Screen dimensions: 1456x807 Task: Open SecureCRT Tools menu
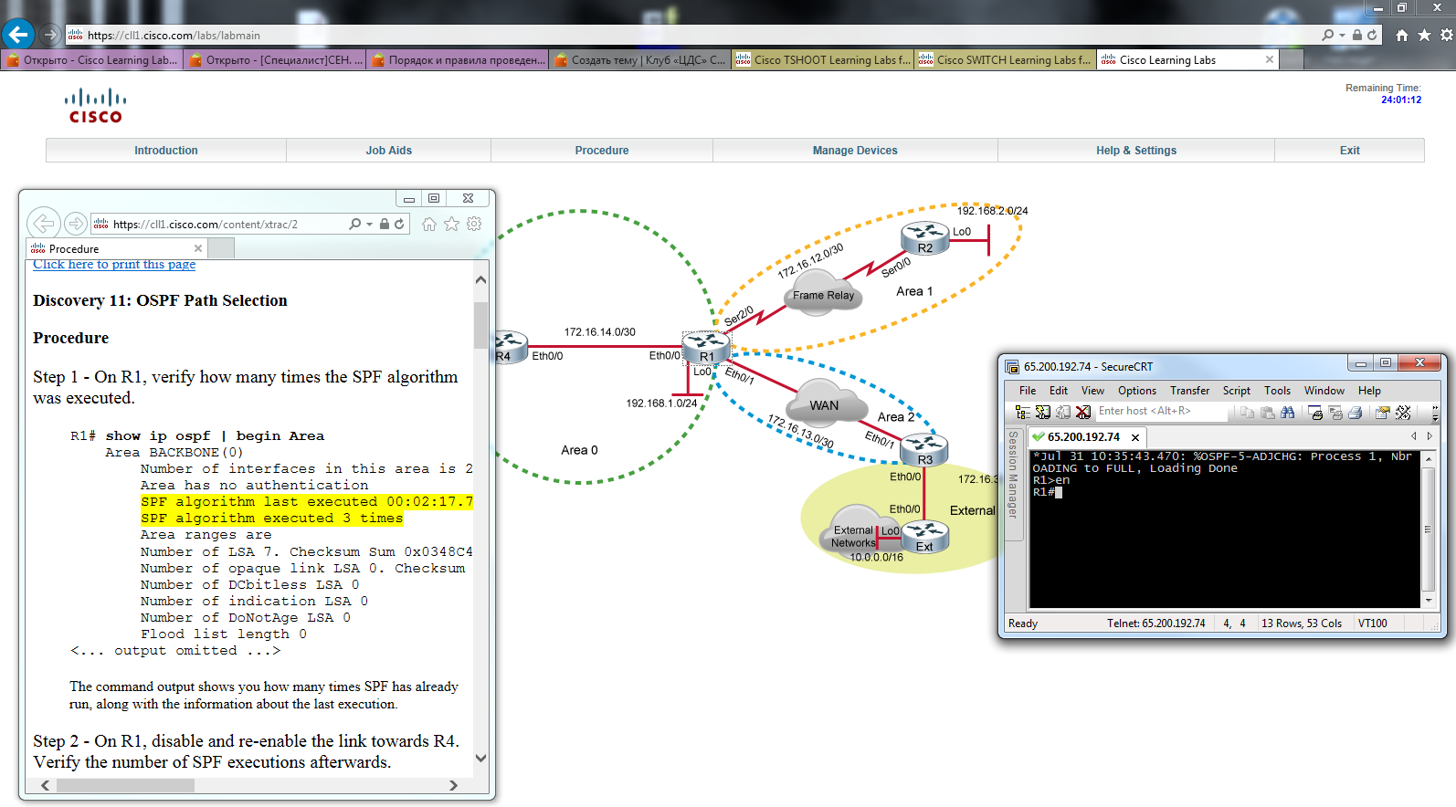pos(1277,391)
